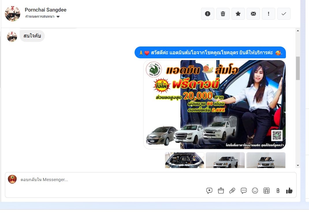The image size is (309, 216).
Task: Click chat scrollbar down arrow
Action: pyautogui.click(x=298, y=165)
